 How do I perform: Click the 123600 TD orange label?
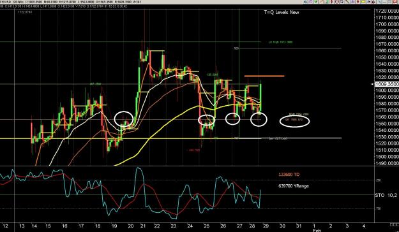coord(289,175)
